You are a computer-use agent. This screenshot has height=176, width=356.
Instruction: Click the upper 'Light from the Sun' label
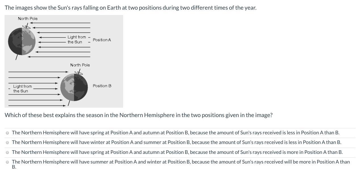(76, 39)
